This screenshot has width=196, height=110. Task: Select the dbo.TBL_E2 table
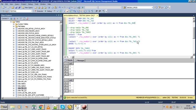click(22, 90)
